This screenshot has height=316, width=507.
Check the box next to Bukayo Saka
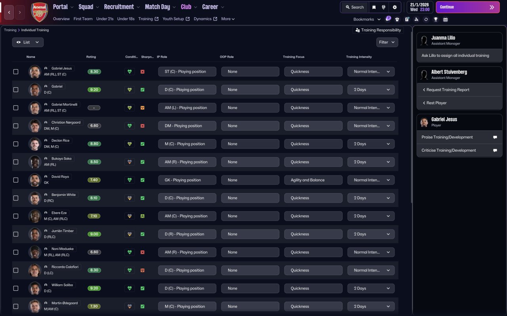coord(16,162)
